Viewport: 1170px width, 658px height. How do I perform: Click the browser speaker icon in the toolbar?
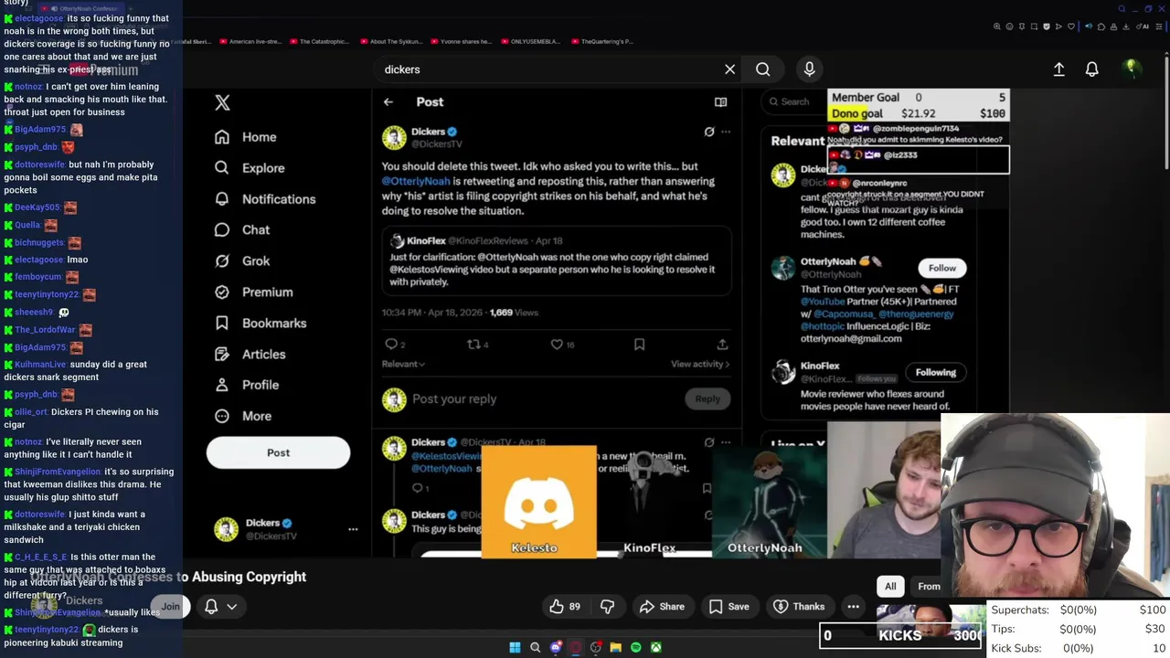click(1089, 27)
